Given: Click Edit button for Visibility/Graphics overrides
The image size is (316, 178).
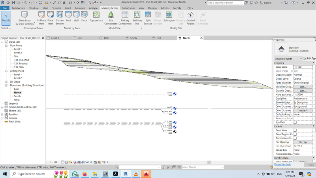Looking at the screenshot, I should tap(303, 87).
